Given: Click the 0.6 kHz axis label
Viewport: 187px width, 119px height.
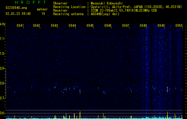Looking at the screenshot, I should point(3,113).
